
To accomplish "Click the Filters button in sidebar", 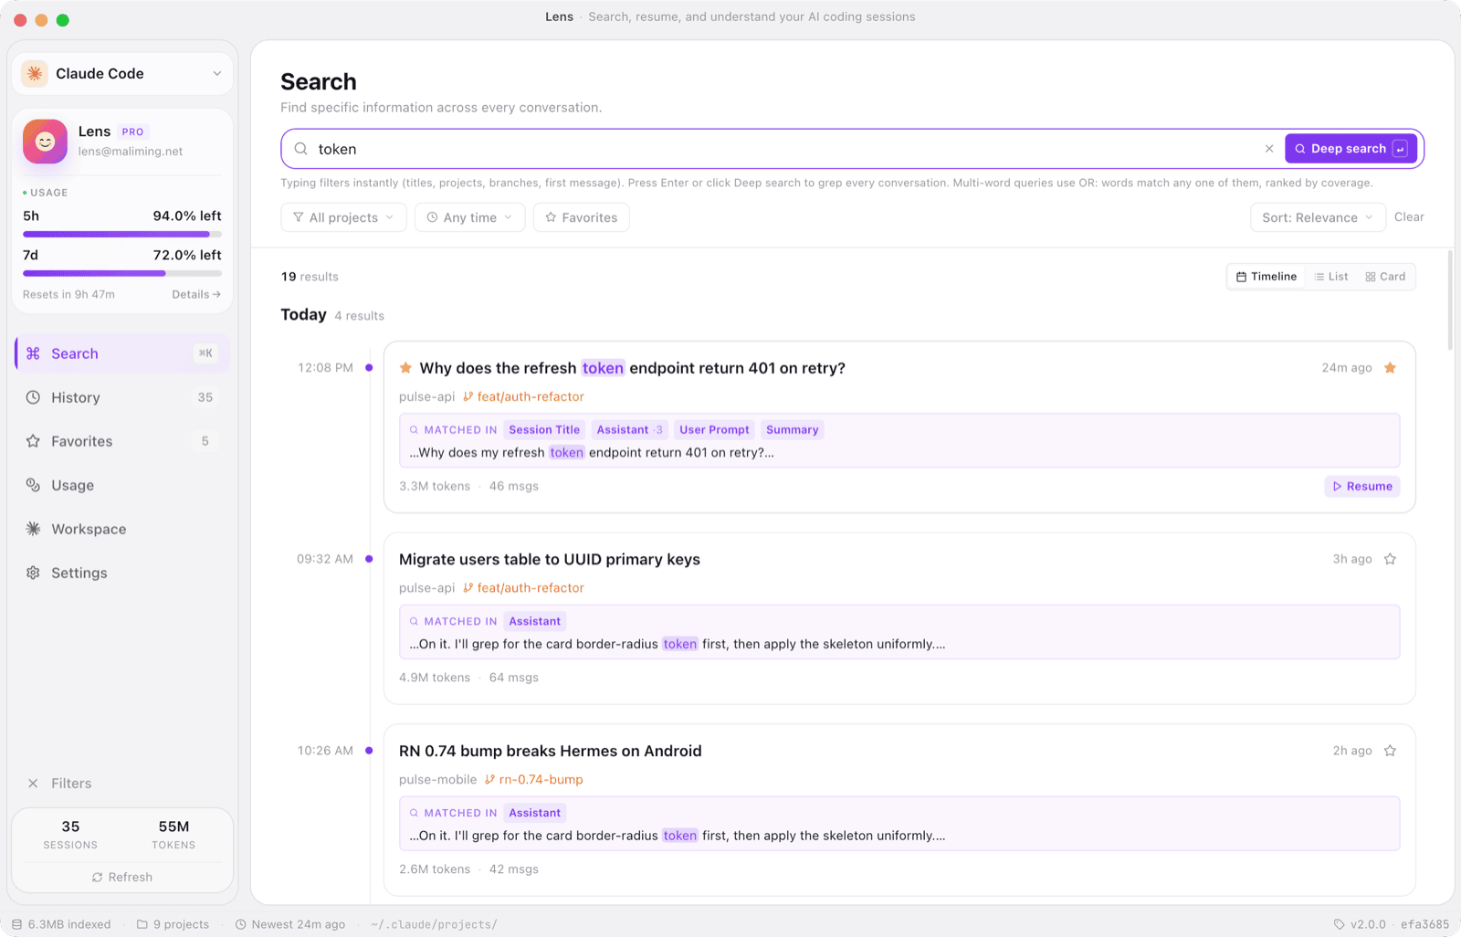I will [x=59, y=784].
